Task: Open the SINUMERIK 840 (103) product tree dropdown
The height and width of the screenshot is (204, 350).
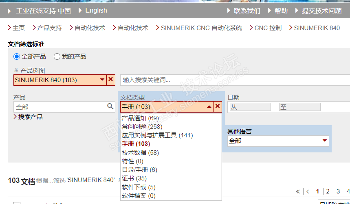Action: coord(59,80)
